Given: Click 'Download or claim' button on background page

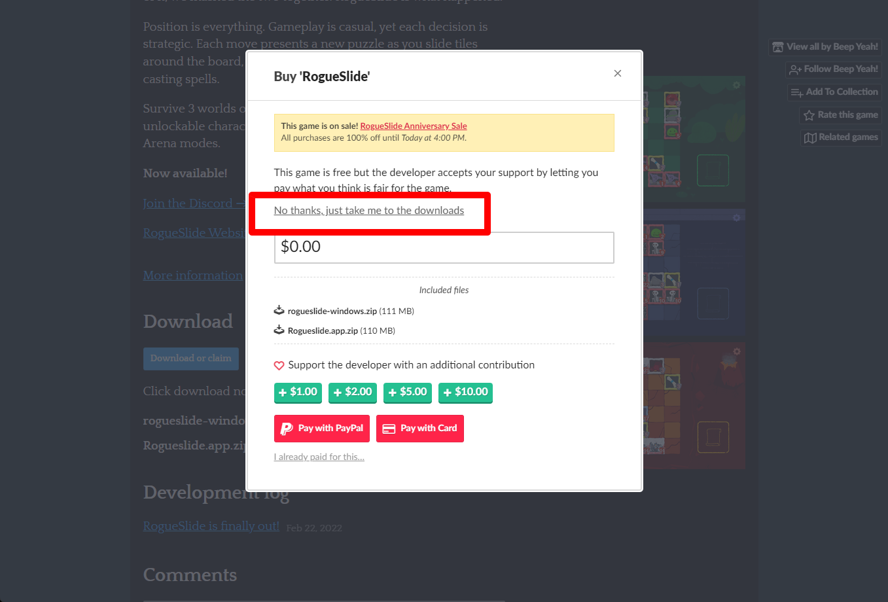Looking at the screenshot, I should pos(191,359).
